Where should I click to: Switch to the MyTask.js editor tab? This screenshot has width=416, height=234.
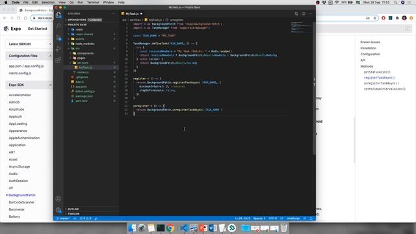132,14
